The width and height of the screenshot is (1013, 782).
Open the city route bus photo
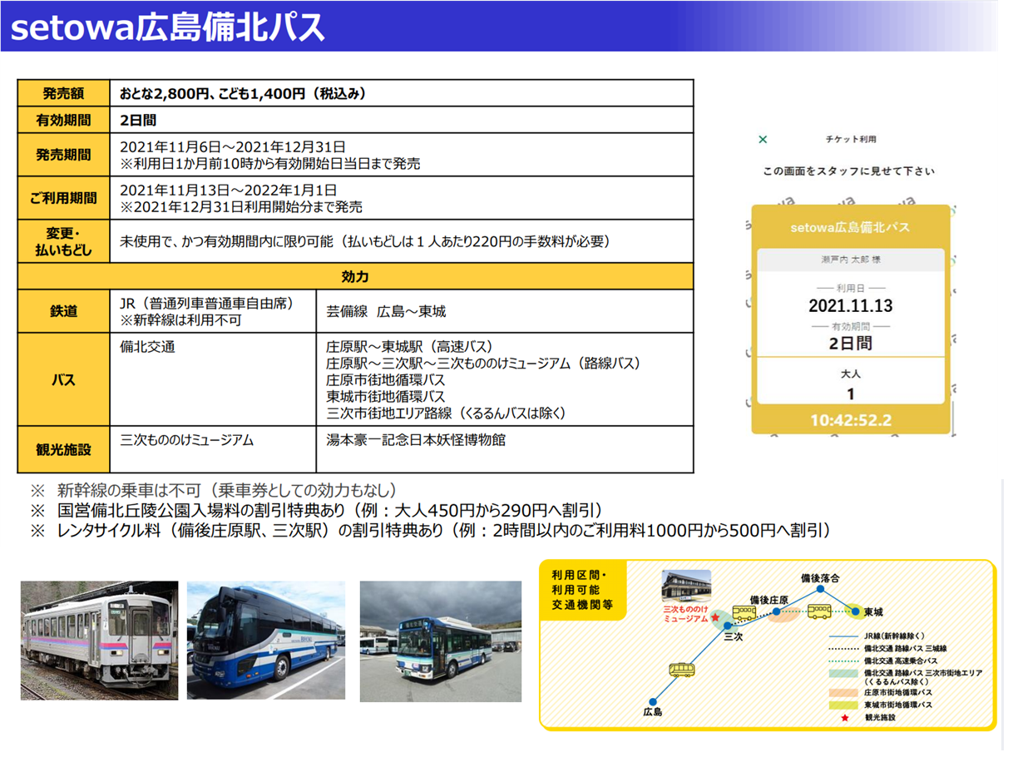click(441, 641)
